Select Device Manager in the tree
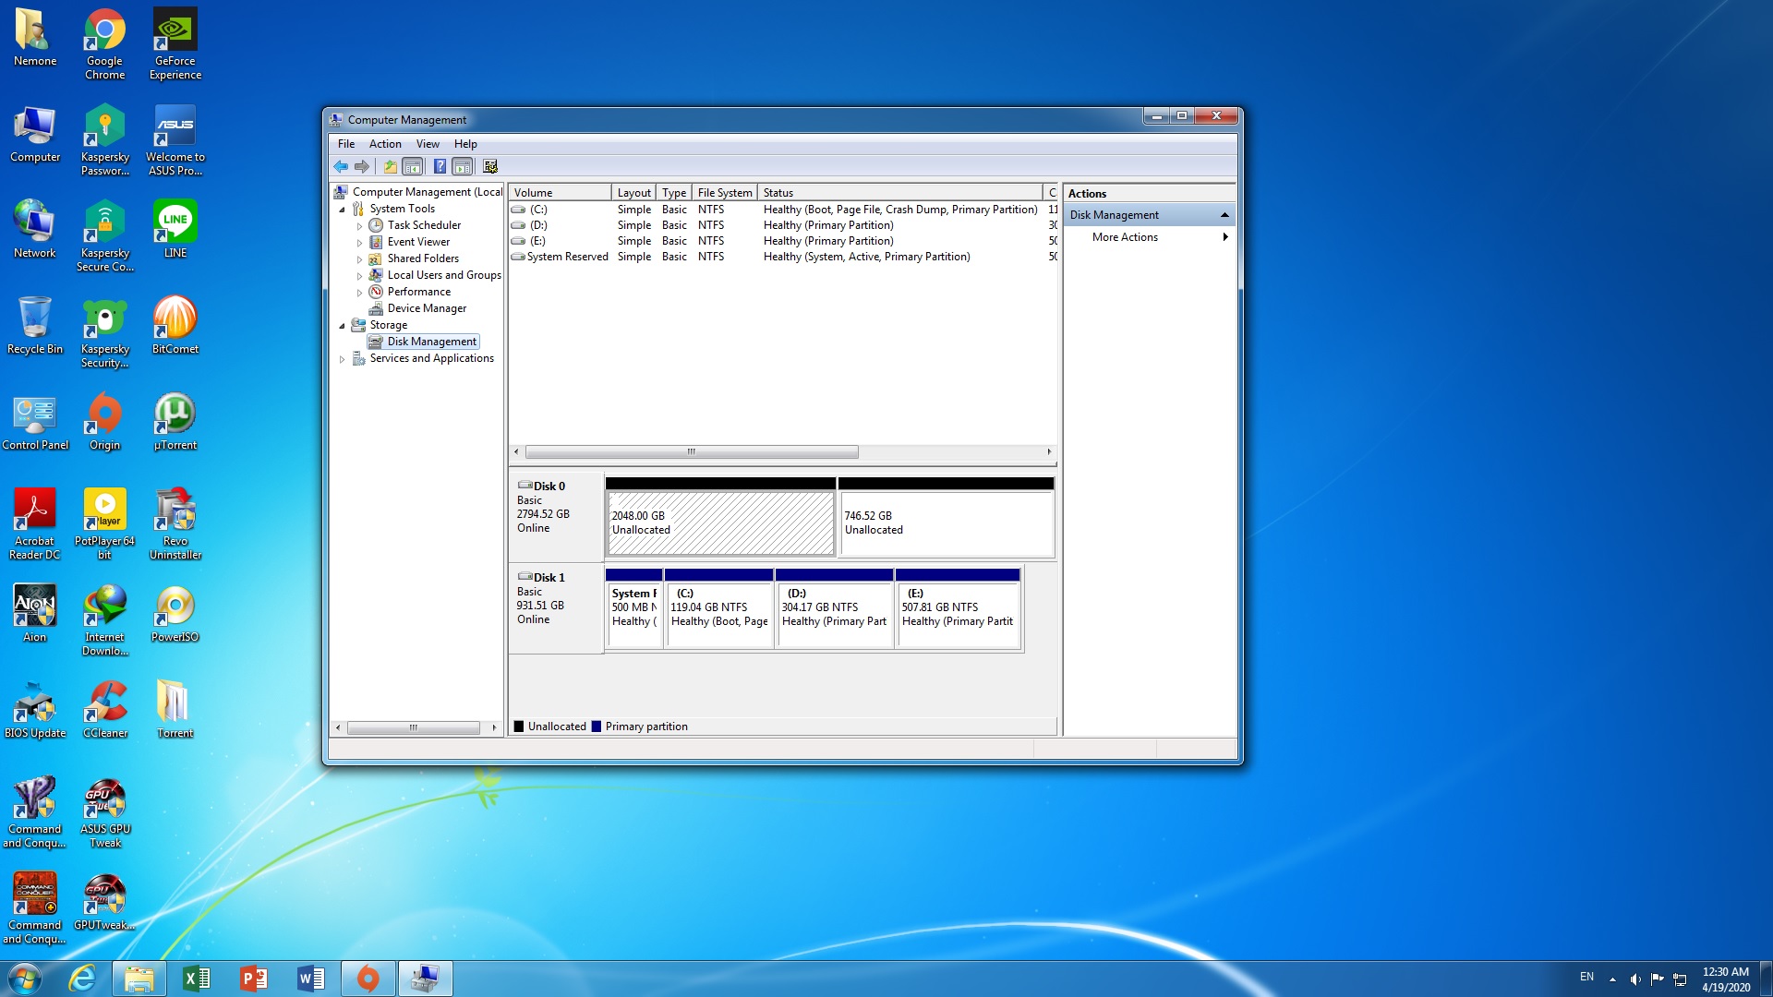The height and width of the screenshot is (997, 1773). click(x=426, y=308)
